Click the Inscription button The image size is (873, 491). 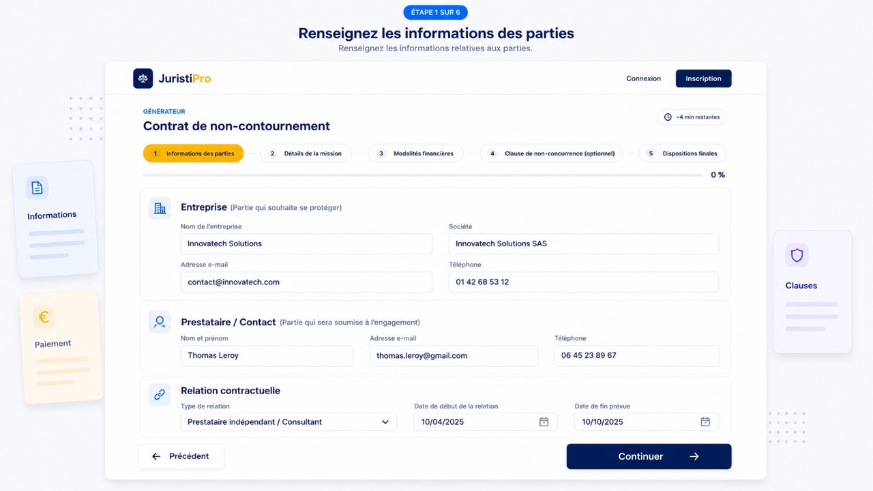click(703, 78)
